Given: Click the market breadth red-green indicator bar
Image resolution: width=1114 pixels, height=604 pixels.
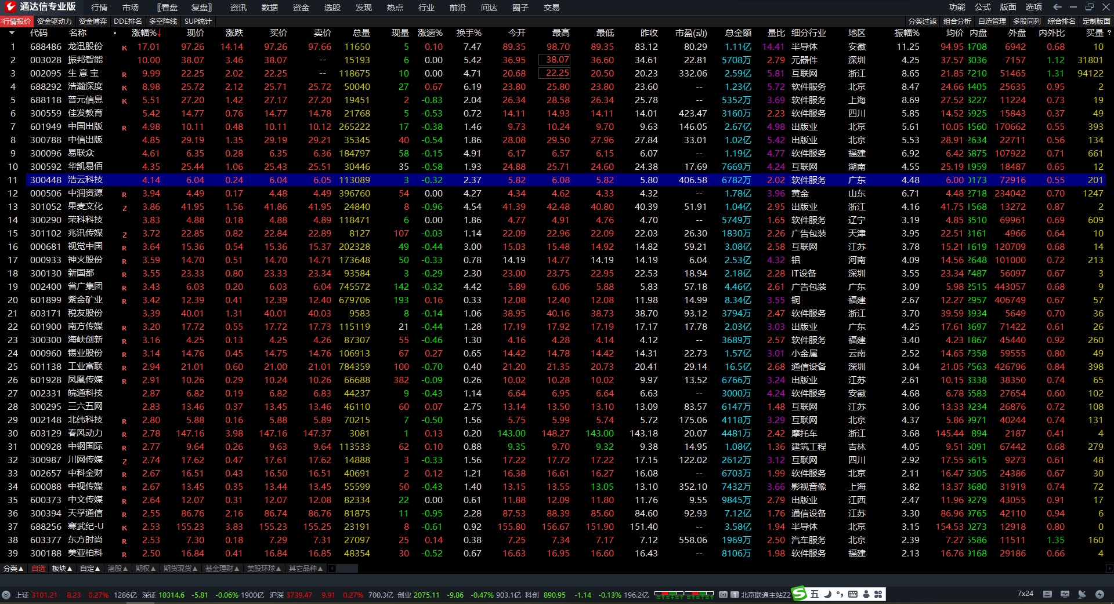Looking at the screenshot, I should (684, 595).
